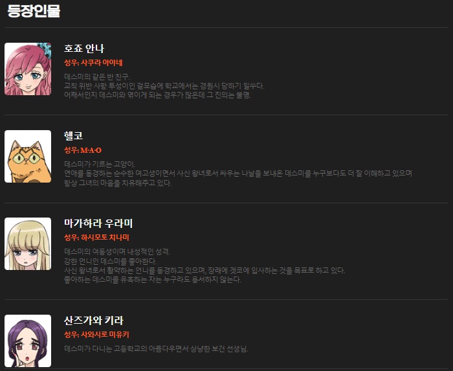Click the purple-haired 산즈가와 키라 portrait
Screen dimensions: 453x371
(28, 341)
